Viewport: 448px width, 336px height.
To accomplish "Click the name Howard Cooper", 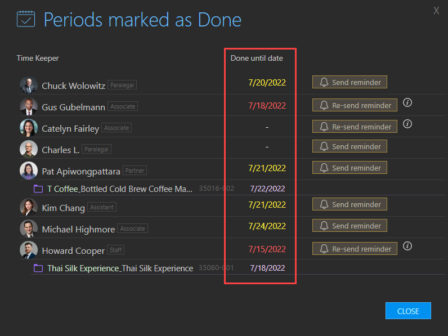I will point(73,251).
